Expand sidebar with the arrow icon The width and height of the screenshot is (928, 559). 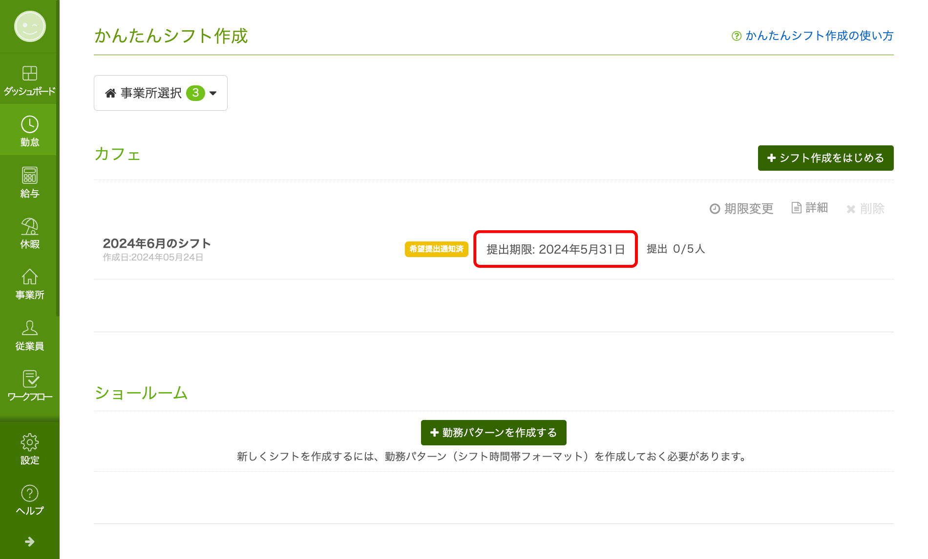[30, 541]
